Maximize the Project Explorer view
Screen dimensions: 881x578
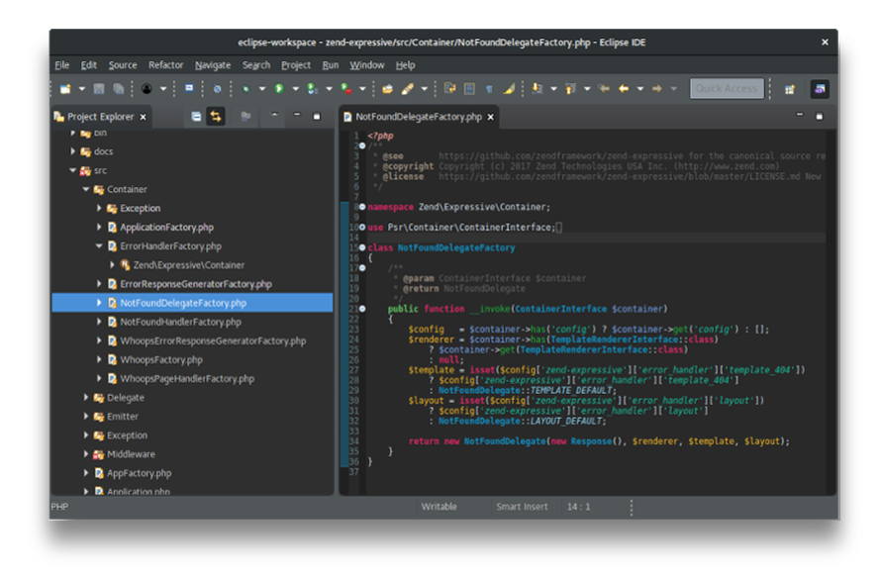319,116
